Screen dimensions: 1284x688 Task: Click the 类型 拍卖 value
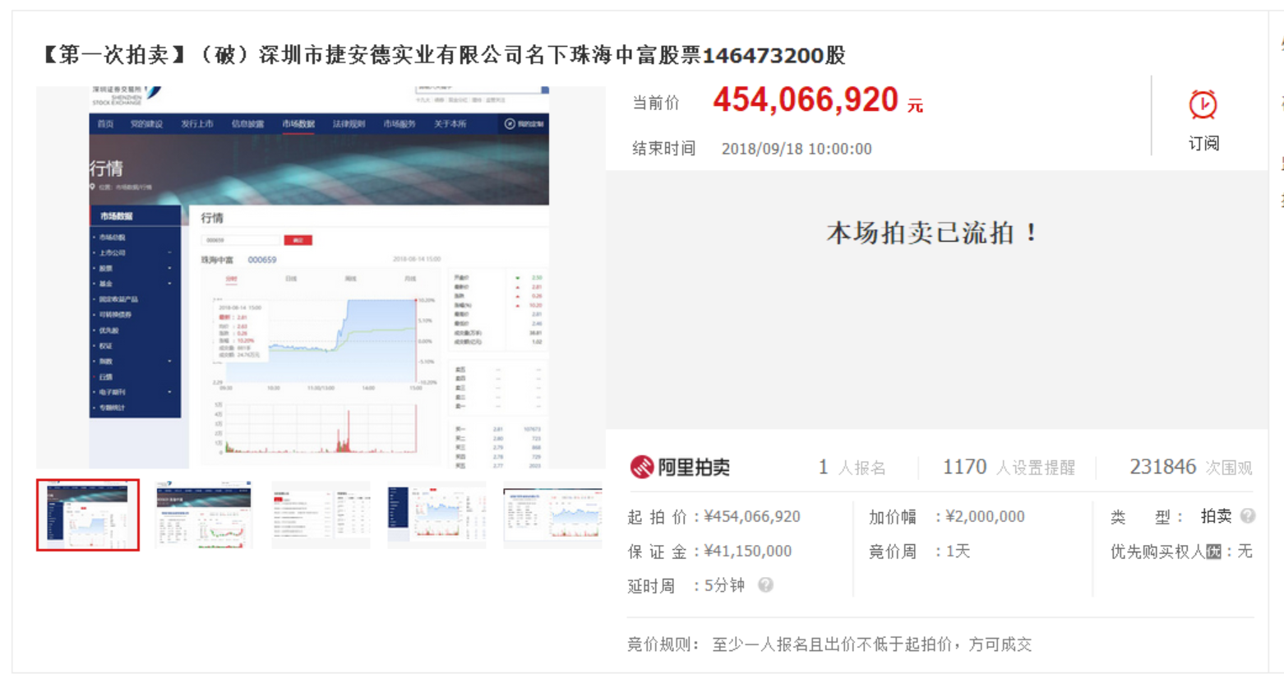pos(1216,517)
